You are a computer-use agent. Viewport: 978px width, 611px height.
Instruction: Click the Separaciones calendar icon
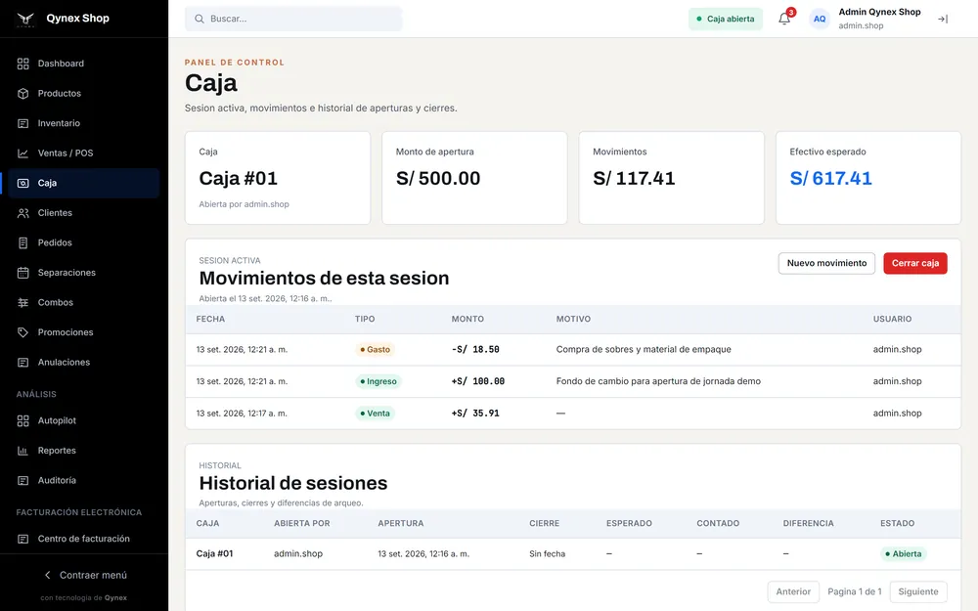(x=23, y=273)
